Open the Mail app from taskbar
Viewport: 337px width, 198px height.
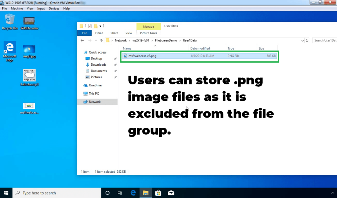171,193
